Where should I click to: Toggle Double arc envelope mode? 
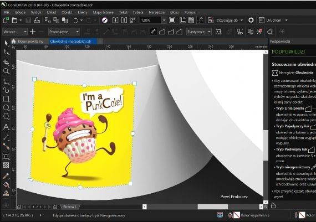coord(180,32)
